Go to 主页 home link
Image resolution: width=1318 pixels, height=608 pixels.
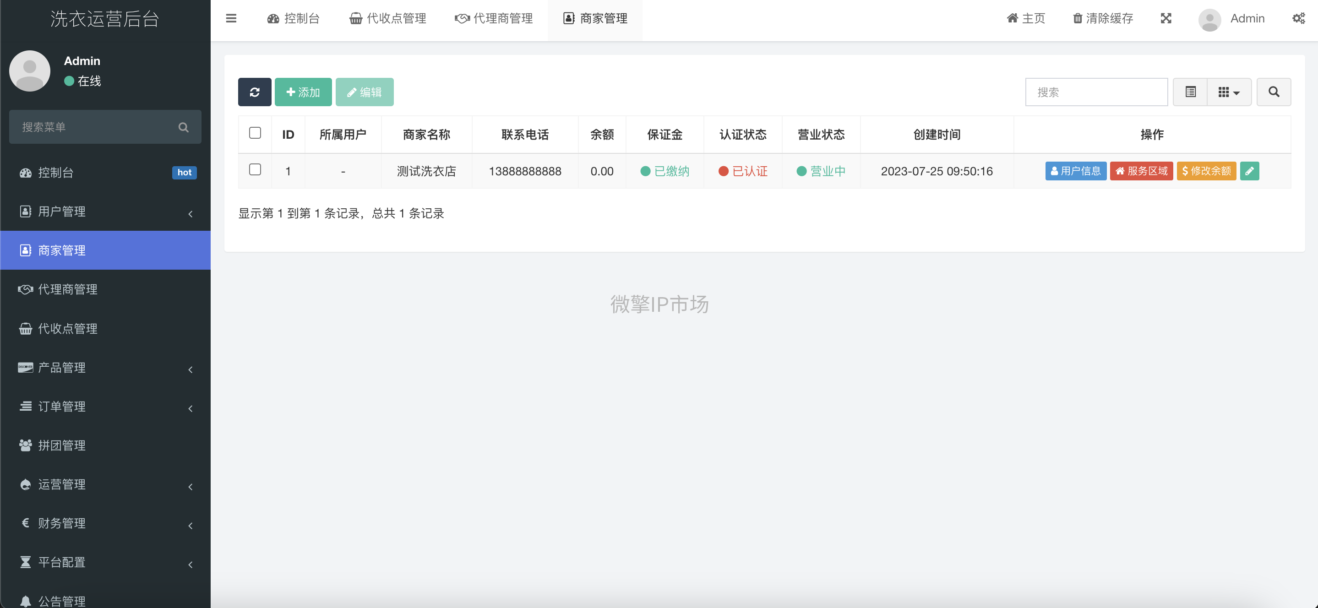pyautogui.click(x=1026, y=18)
